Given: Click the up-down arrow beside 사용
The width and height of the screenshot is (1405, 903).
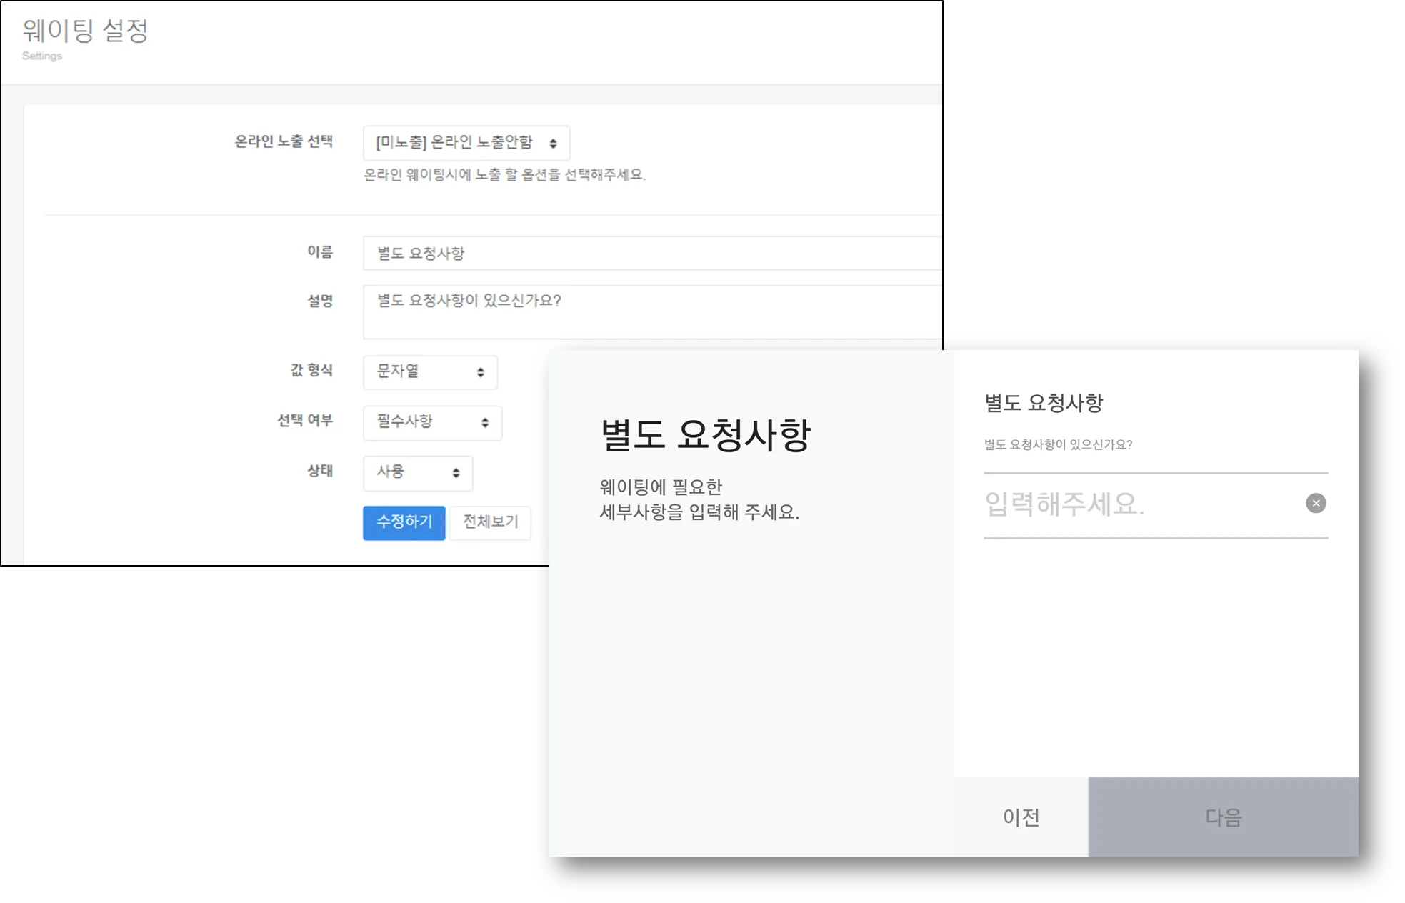Looking at the screenshot, I should [x=456, y=473].
